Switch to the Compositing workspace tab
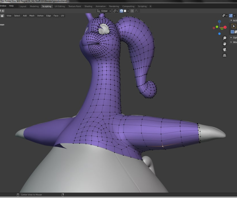Image resolution: width=237 pixels, height=198 pixels. pyautogui.click(x=128, y=6)
